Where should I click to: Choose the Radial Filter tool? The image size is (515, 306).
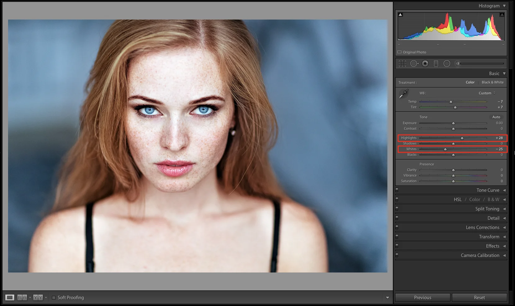point(447,64)
